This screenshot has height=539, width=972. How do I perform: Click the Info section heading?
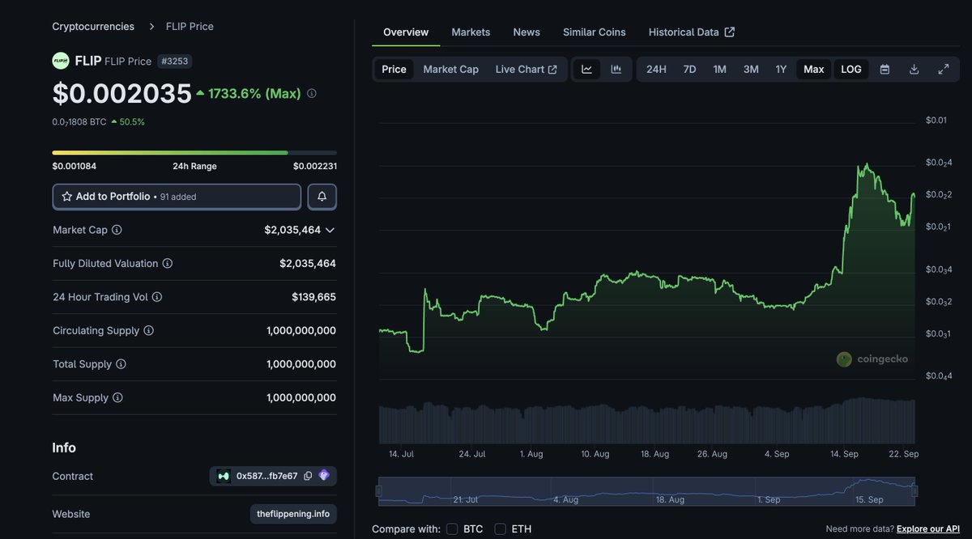coord(64,448)
